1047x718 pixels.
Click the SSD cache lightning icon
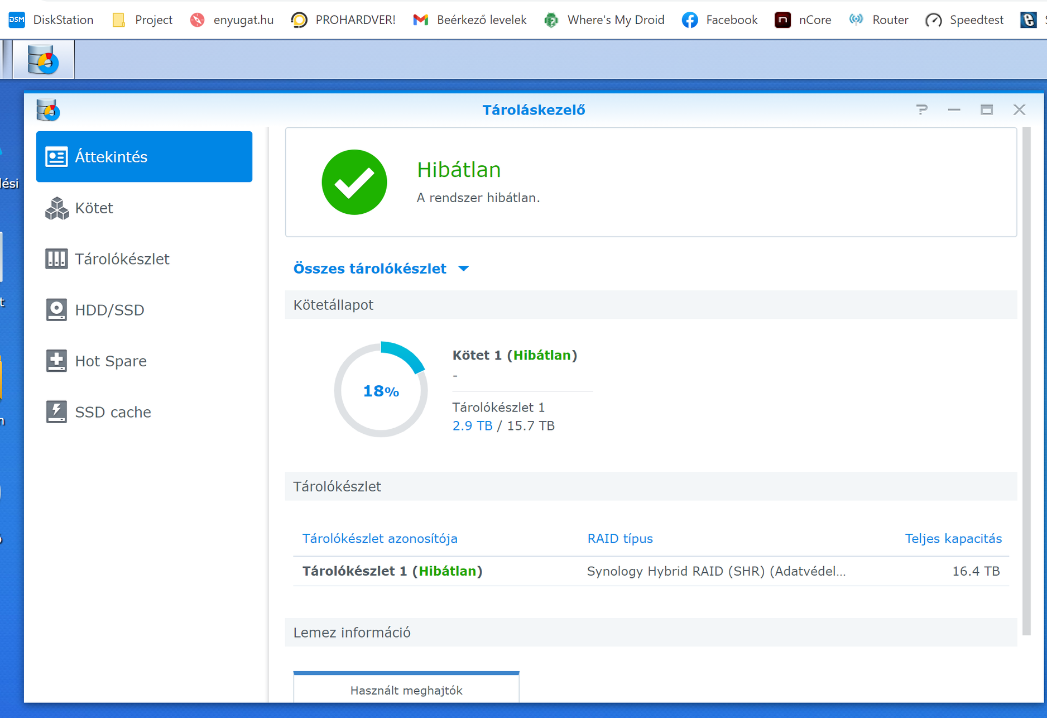pos(56,412)
